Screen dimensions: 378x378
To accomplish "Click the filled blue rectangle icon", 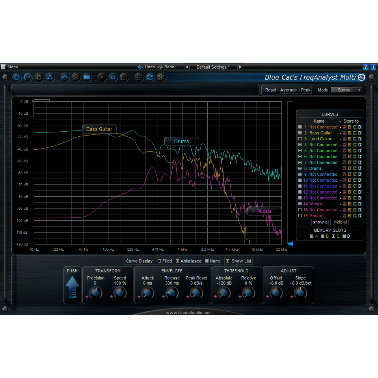I will coord(87,77).
